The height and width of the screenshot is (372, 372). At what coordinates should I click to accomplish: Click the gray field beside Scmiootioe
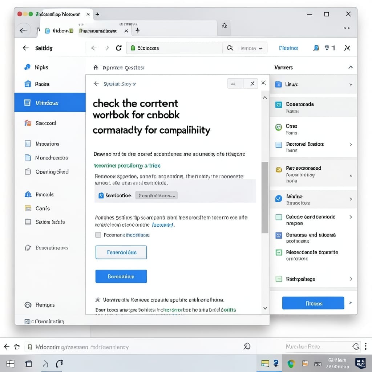click(156, 195)
